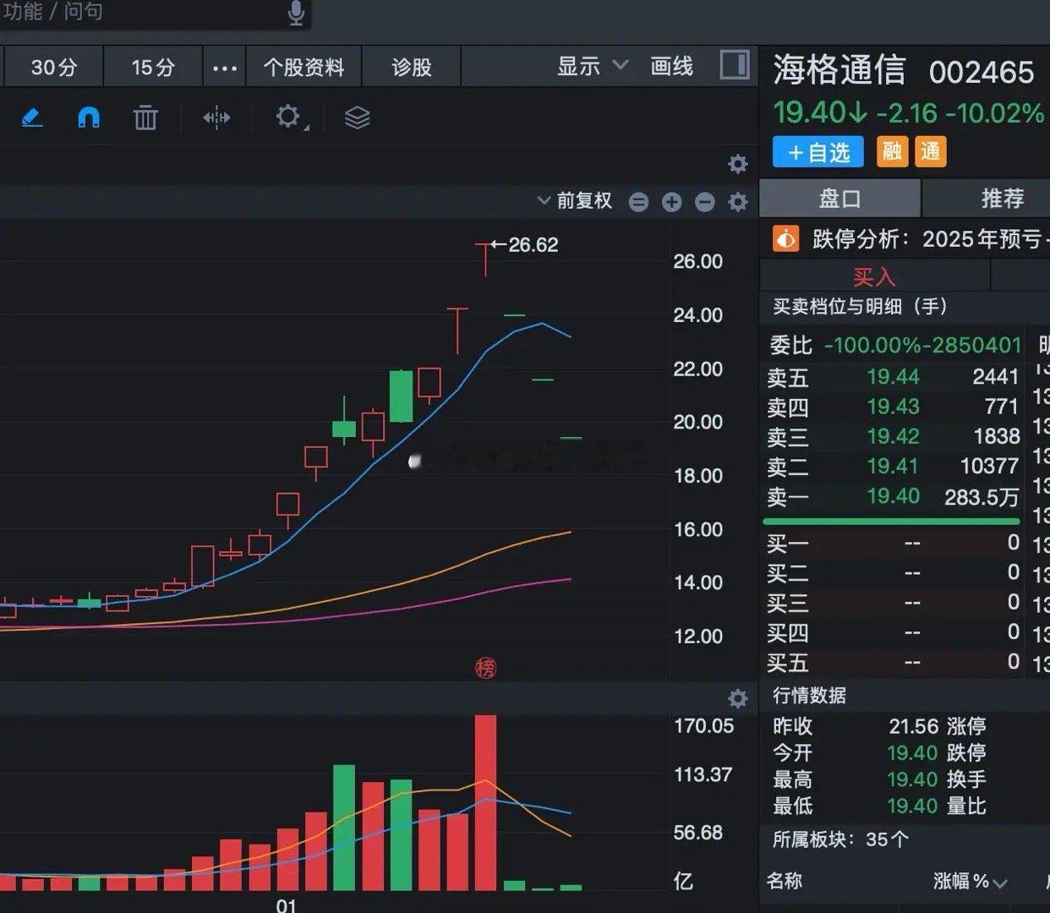Expand the more timeframes ellipsis menu
Viewport: 1050px width, 913px height.
[x=223, y=66]
